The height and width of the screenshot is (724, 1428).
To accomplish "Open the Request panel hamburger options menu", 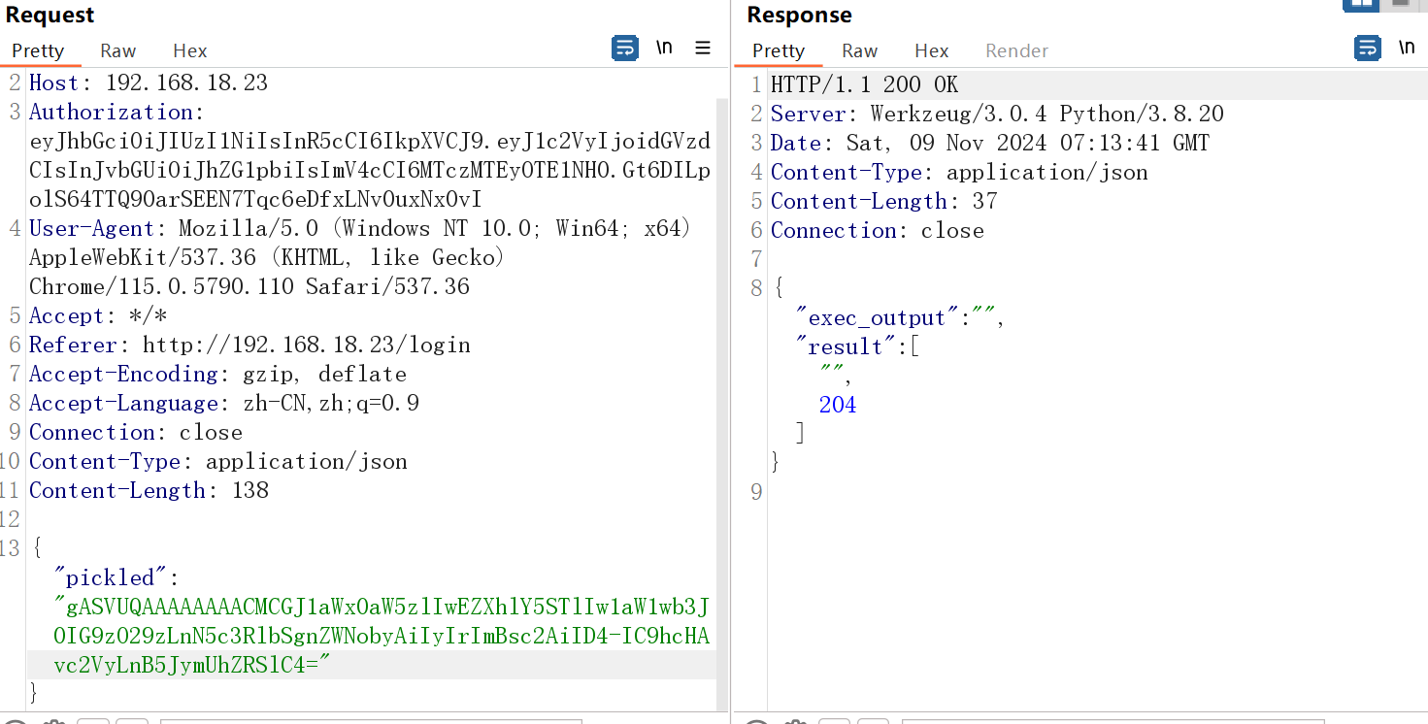I will click(x=703, y=48).
